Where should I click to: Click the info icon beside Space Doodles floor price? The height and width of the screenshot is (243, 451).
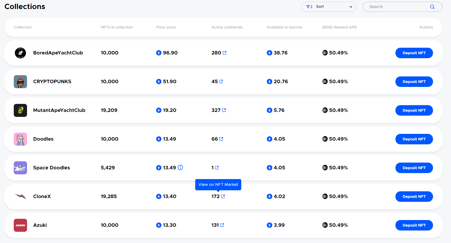[x=180, y=168]
